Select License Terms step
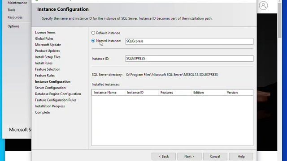 pyautogui.click(x=45, y=32)
